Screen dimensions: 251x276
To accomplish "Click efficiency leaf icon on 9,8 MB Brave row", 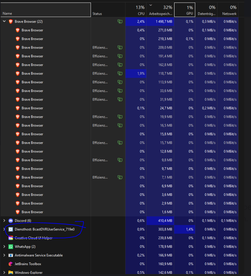I will point(120,160).
